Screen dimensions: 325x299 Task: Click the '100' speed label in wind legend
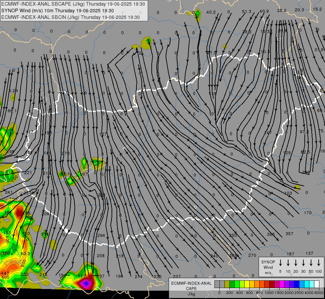[x=319, y=271]
